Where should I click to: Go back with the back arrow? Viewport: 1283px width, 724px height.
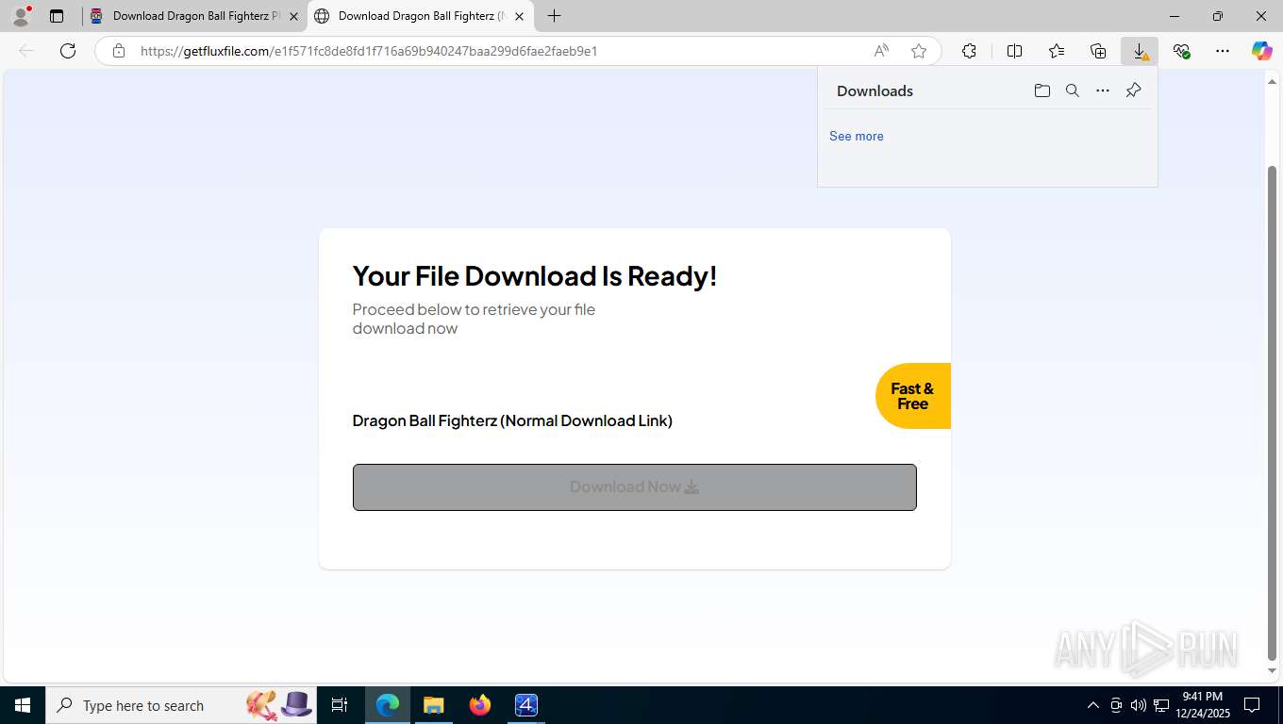(26, 51)
